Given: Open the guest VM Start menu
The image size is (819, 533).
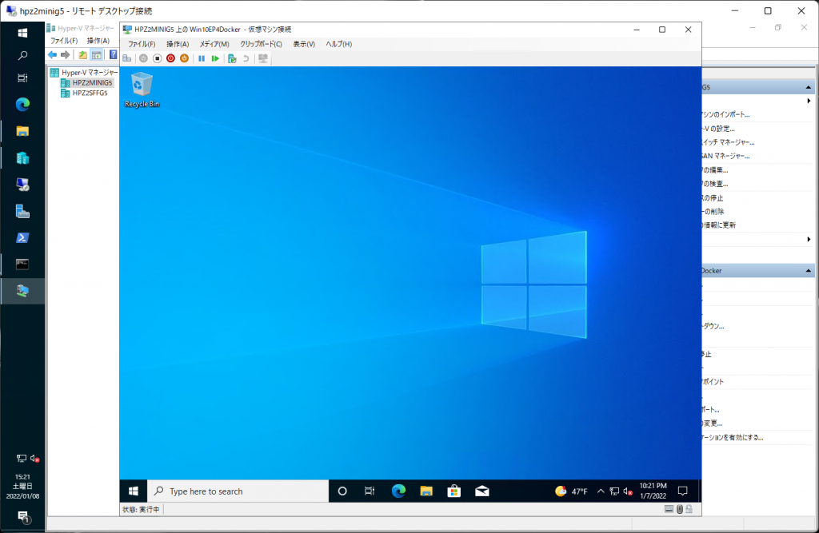Looking at the screenshot, I should (x=134, y=491).
